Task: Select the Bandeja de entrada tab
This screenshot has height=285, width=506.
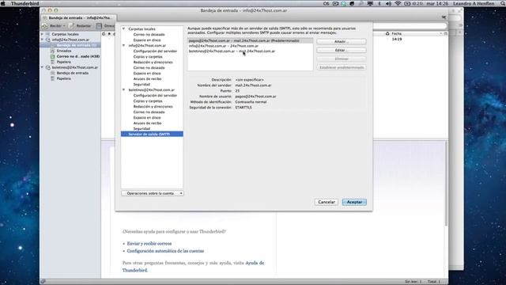Action: click(x=79, y=17)
